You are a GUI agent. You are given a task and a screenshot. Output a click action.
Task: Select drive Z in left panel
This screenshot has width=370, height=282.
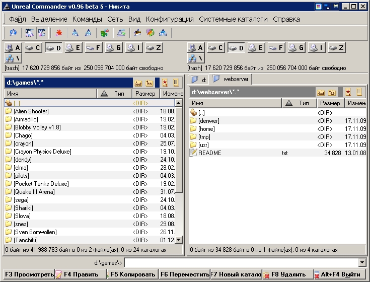tap(154, 48)
